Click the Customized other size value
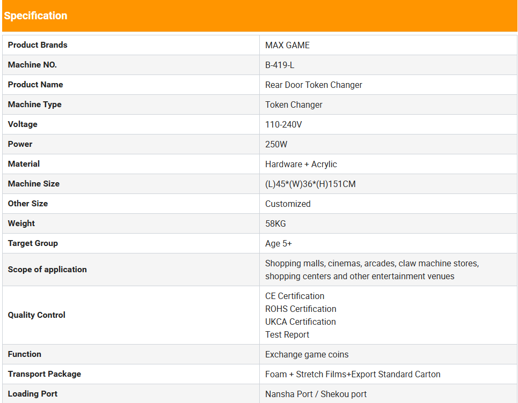 (x=288, y=204)
